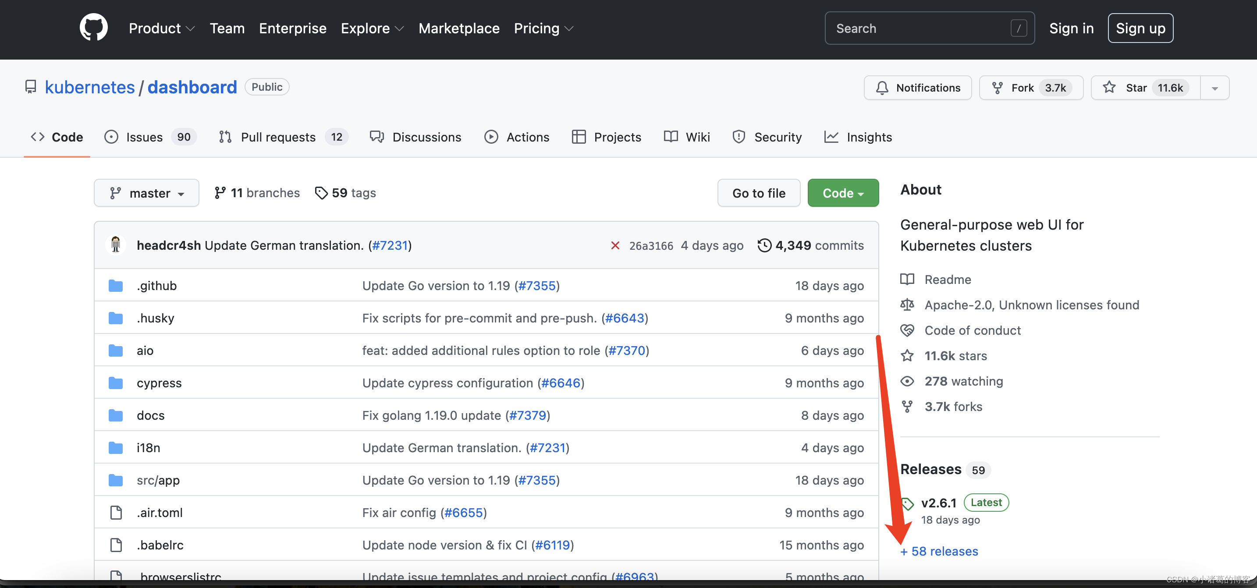Open the #6643 pull request link

coord(625,318)
